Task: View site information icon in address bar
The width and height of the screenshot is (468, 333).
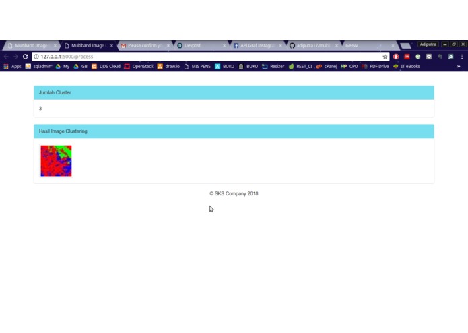Action: tap(36, 57)
